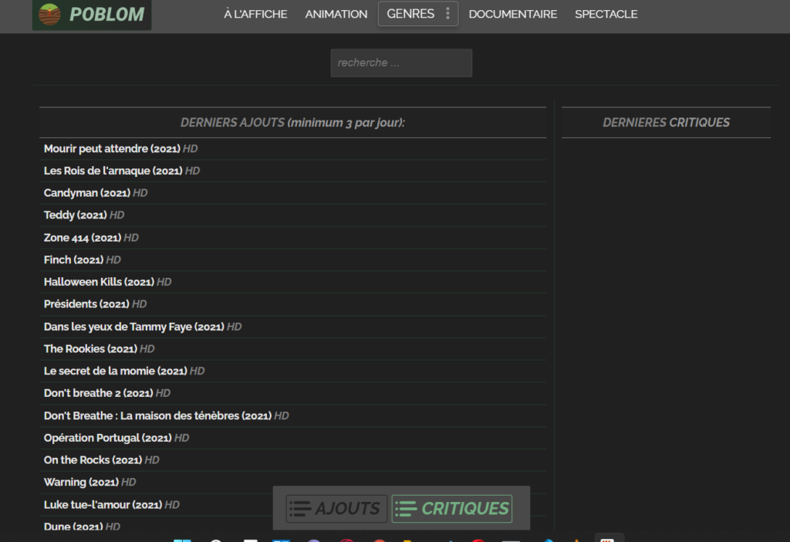Navigate to the SPECTACLE section

pyautogui.click(x=606, y=14)
